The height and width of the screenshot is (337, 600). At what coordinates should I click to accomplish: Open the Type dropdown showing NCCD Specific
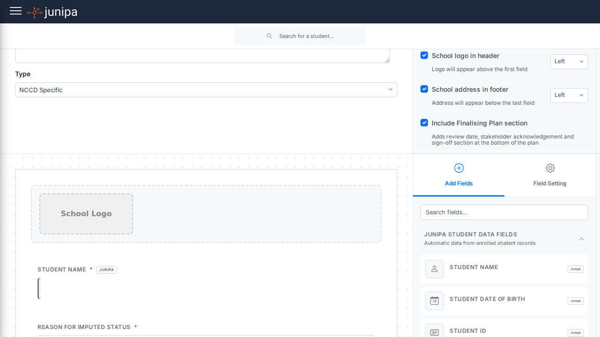pyautogui.click(x=206, y=90)
